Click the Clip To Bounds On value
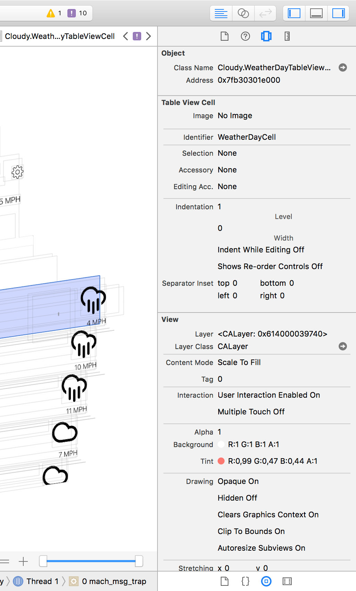 pyautogui.click(x=251, y=532)
